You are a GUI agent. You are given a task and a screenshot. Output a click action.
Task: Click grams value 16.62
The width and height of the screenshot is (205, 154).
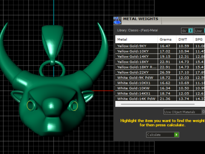click(165, 83)
